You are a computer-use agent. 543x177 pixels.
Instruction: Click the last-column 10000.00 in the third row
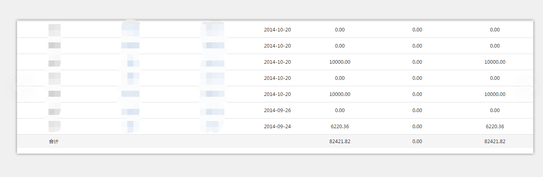(495, 62)
